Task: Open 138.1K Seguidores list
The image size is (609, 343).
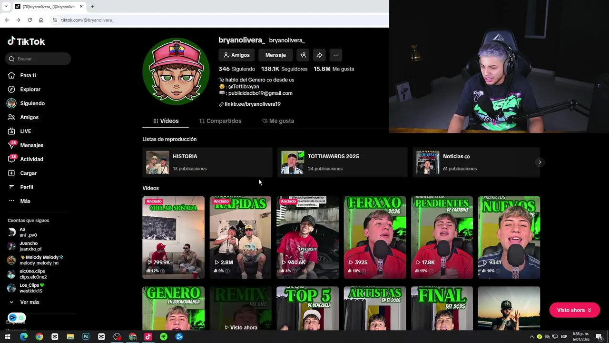Action: (284, 69)
